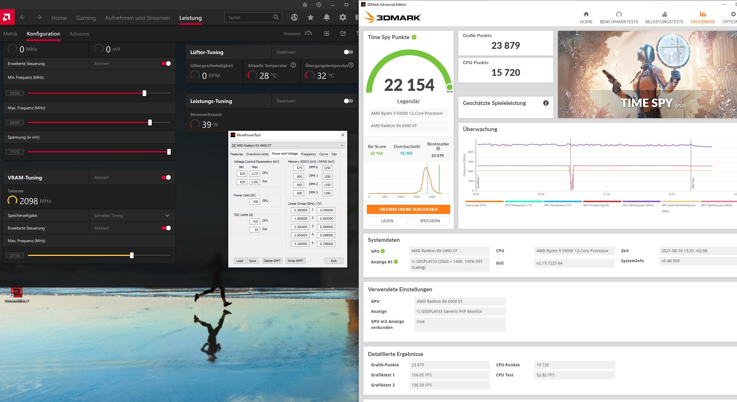Open Aufnehmen und Streamen tab

coord(137,18)
